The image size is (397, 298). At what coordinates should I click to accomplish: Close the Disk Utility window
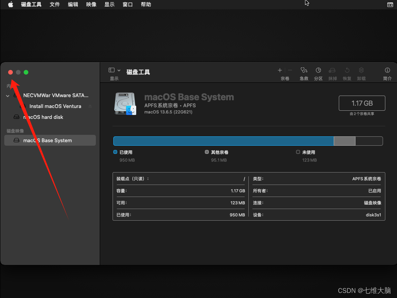pos(10,72)
